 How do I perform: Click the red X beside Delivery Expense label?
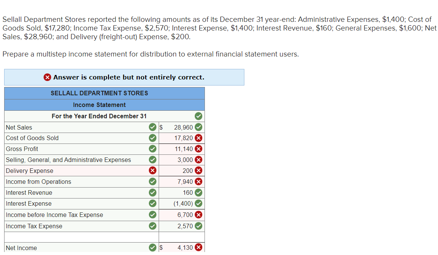coord(152,171)
